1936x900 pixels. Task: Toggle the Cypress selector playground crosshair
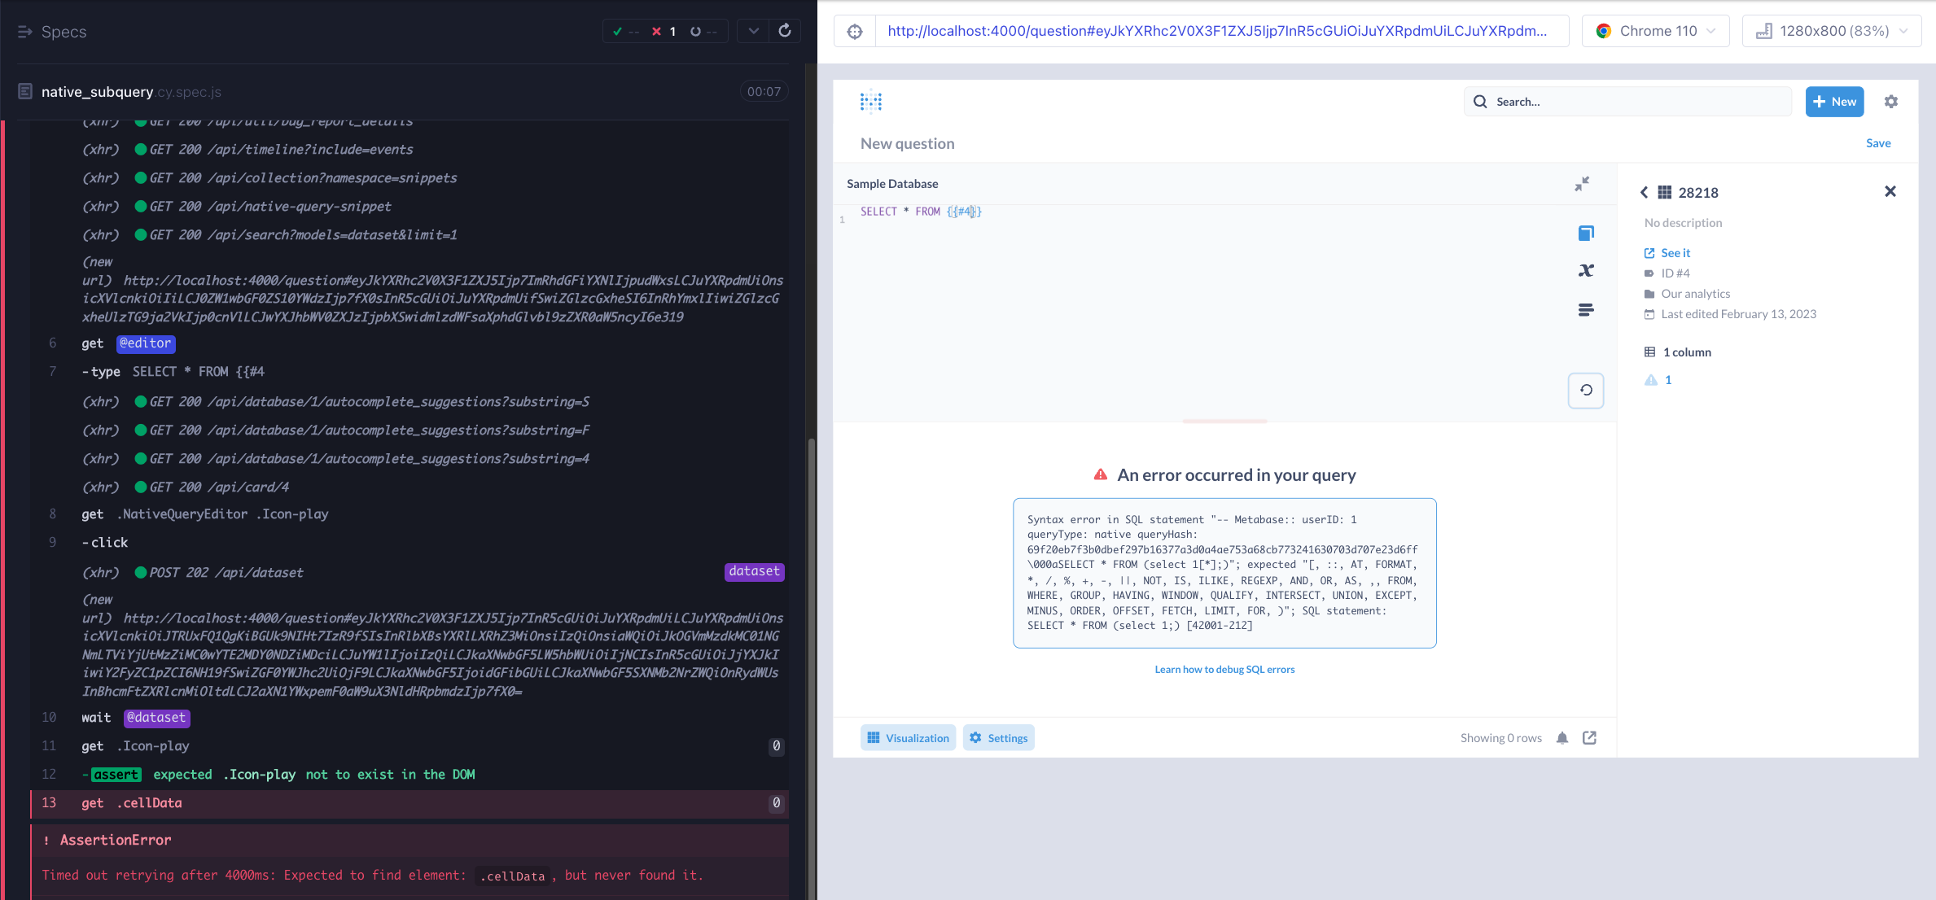[x=855, y=32]
